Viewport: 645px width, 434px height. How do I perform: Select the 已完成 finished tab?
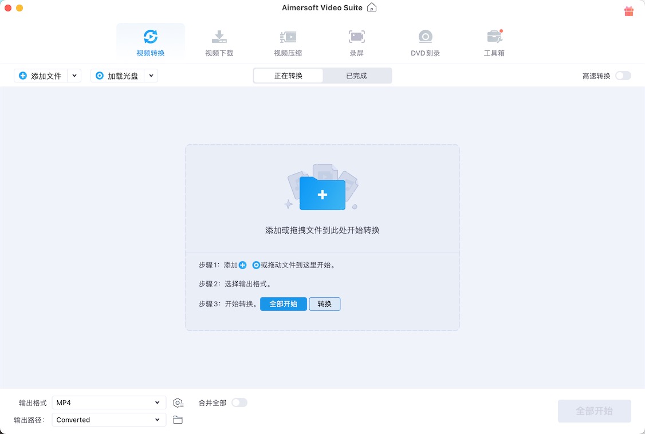coord(357,76)
